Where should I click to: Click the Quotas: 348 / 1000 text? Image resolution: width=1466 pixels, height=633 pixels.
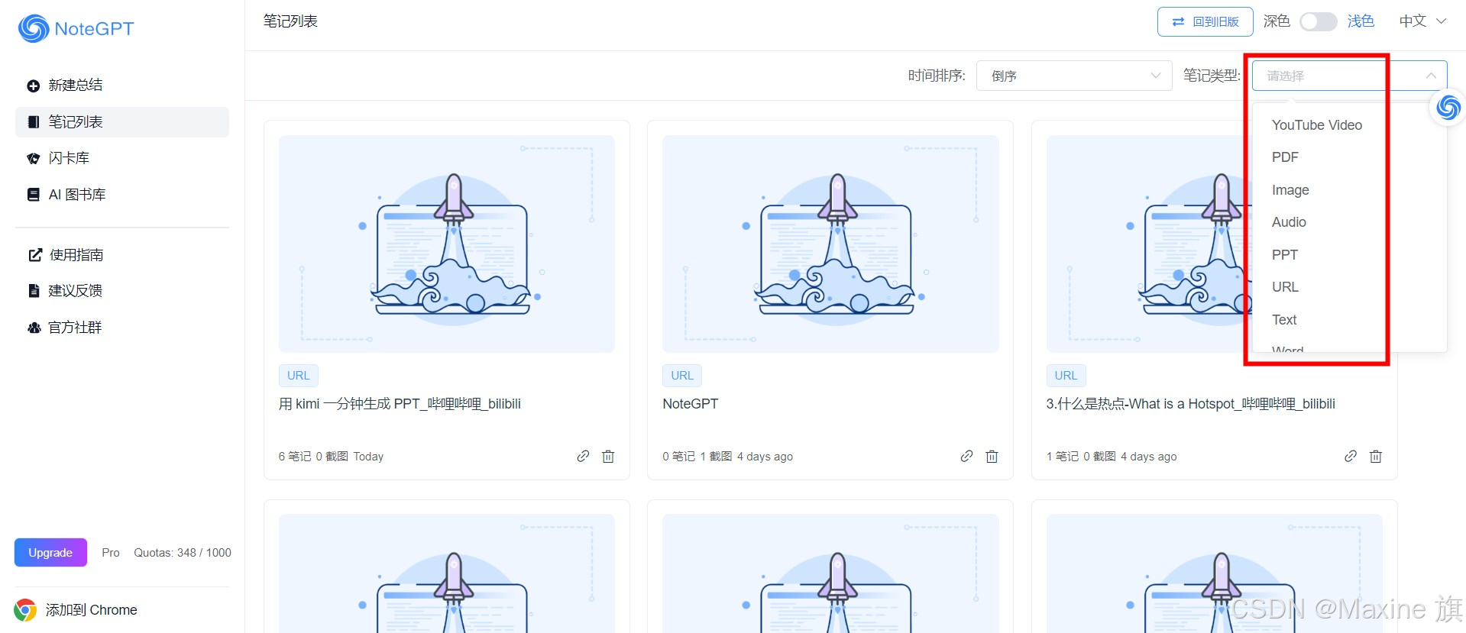point(183,553)
